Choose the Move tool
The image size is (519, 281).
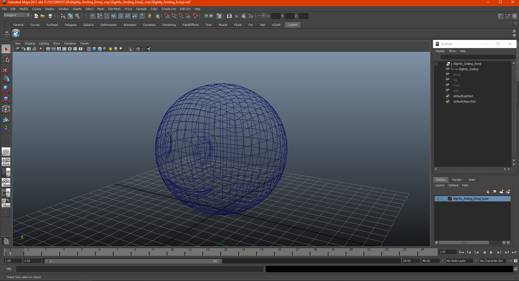pos(6,79)
